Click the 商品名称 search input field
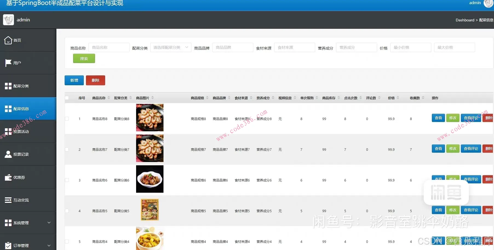This screenshot has width=494, height=250. tap(109, 47)
